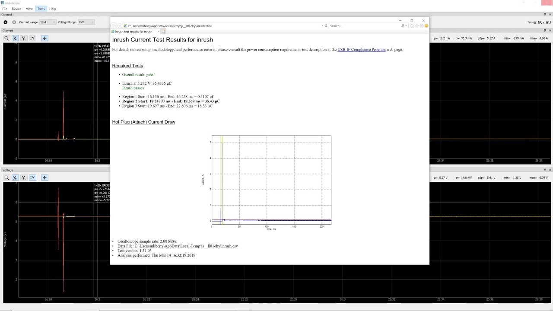Click the browser Forward arrow button
This screenshot has height=311, width=553.
[120, 26]
